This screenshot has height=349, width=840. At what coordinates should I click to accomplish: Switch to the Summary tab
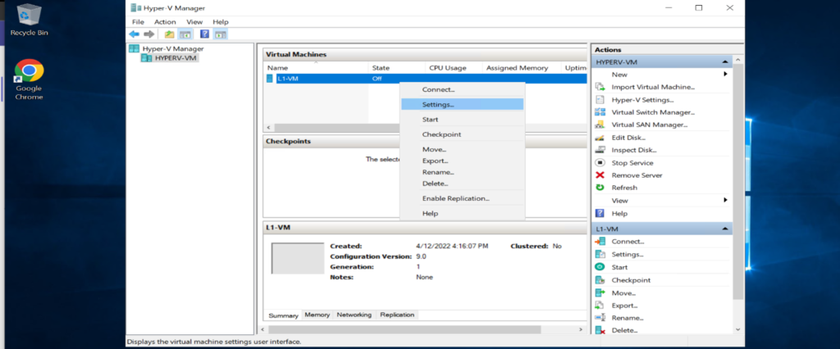[283, 315]
